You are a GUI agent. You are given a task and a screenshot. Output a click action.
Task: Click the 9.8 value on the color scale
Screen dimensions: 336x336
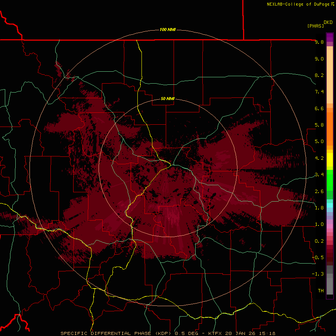click(319, 42)
